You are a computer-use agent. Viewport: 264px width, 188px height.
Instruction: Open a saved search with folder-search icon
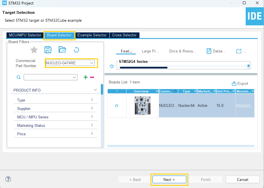point(62,50)
